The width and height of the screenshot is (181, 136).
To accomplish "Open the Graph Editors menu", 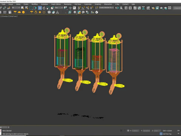I will [x=56, y=4].
